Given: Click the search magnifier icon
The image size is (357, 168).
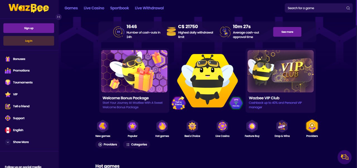Looking at the screenshot, I should 348,8.
